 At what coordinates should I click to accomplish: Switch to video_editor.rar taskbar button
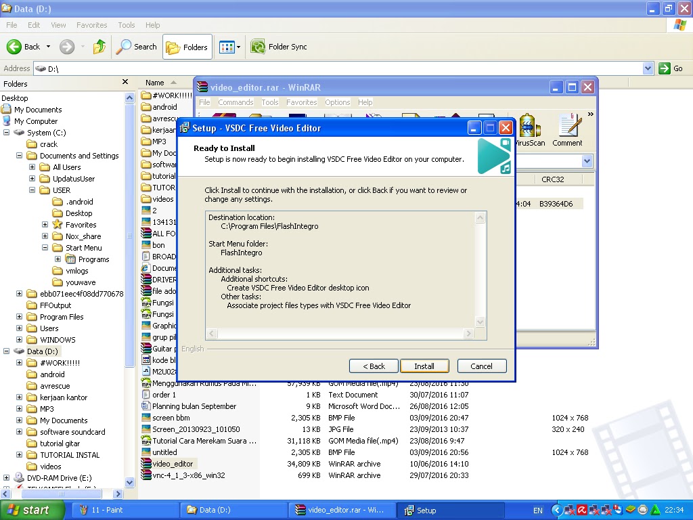coord(341,510)
